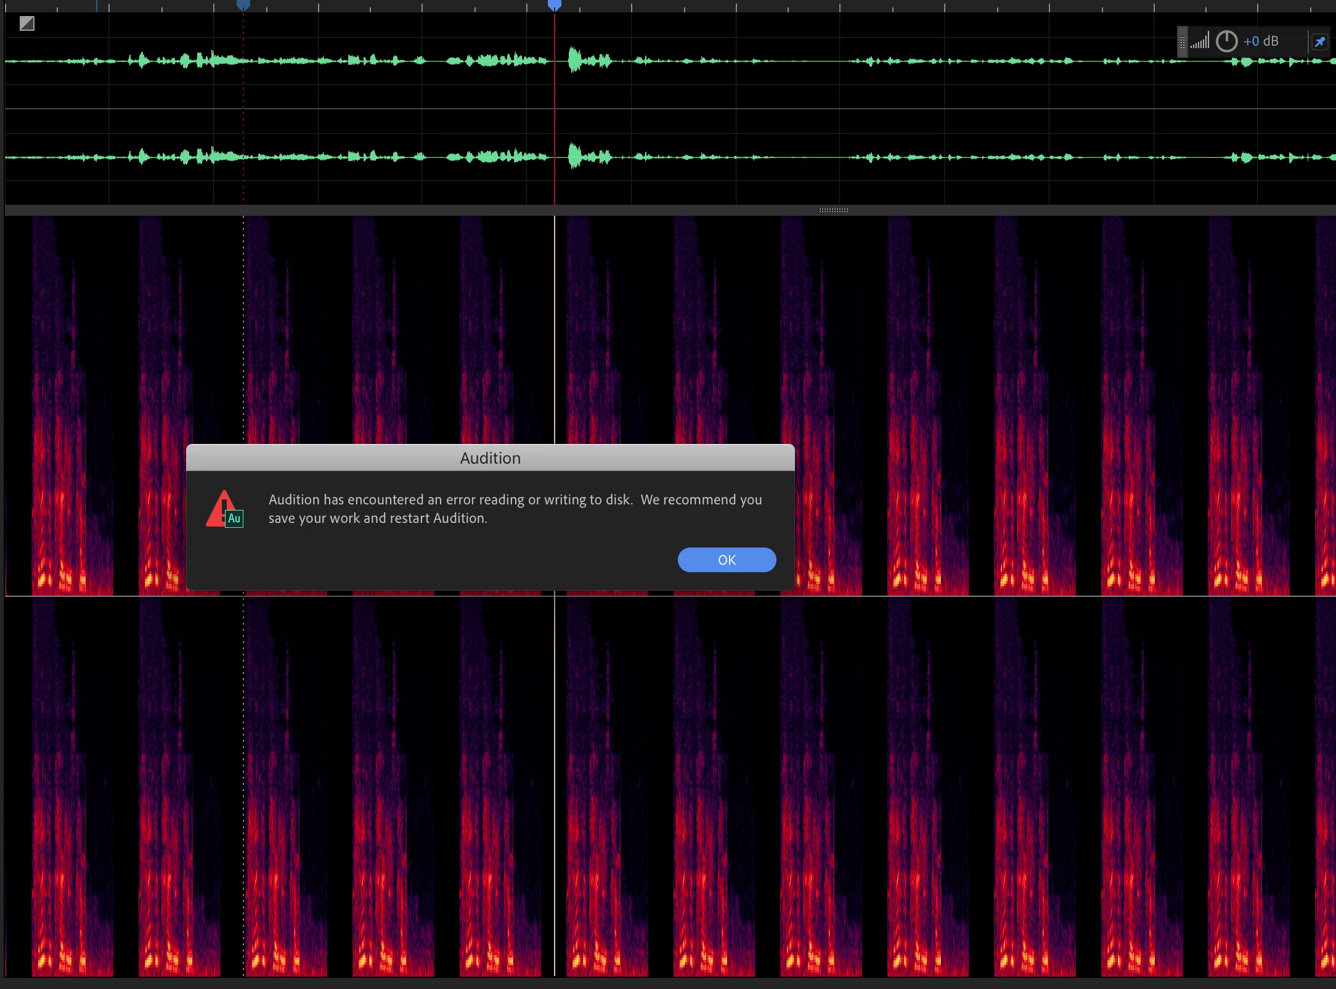Viewport: 1336px width, 989px height.
Task: Grab the HUD drag grip handle
Action: pos(1182,42)
